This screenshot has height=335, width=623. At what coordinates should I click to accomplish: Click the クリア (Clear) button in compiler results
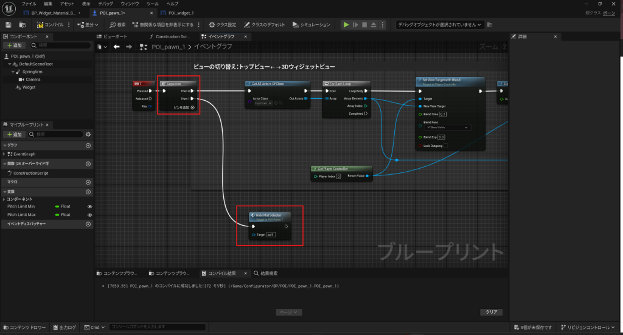(x=491, y=312)
